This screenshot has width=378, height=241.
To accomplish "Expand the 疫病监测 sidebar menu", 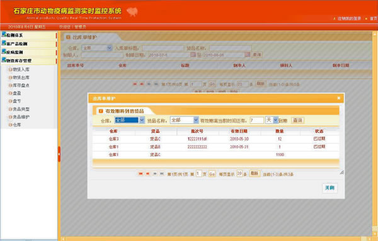I will (29, 52).
